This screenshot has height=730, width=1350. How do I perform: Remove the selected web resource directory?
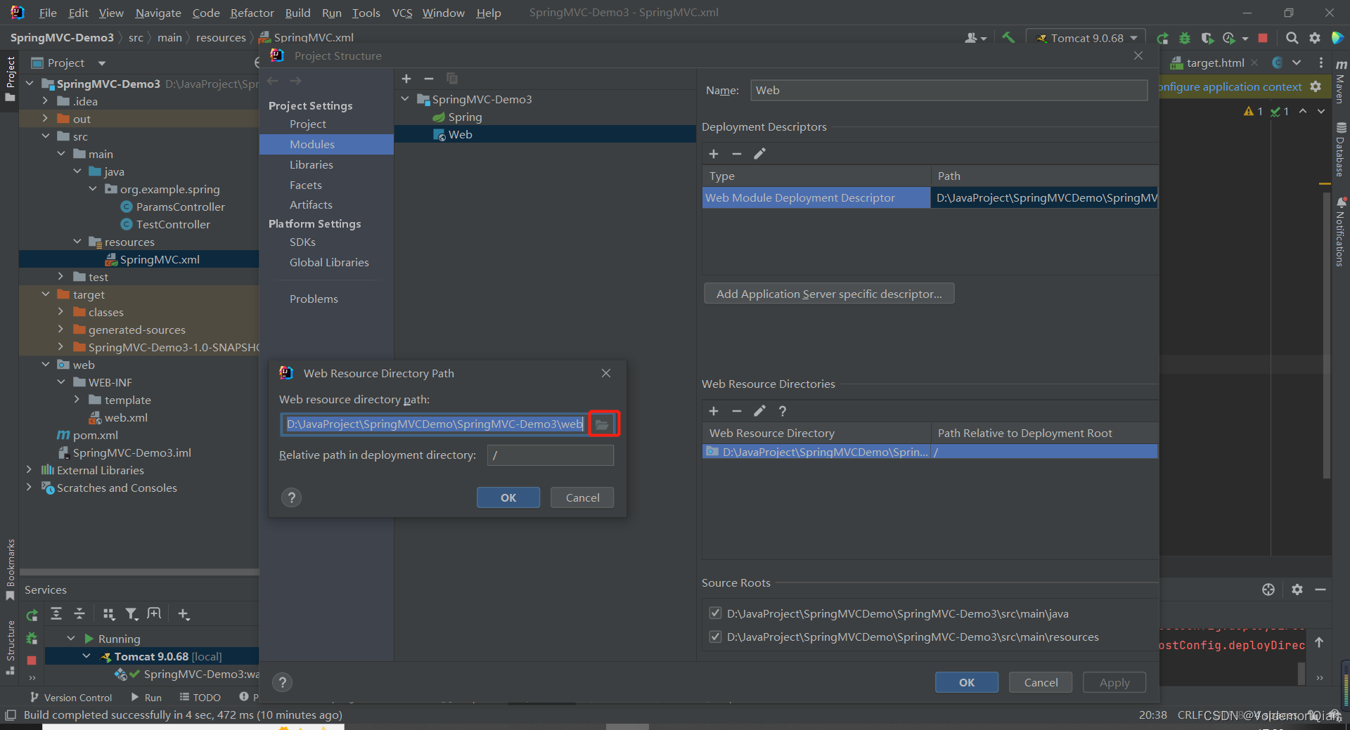[x=737, y=411]
